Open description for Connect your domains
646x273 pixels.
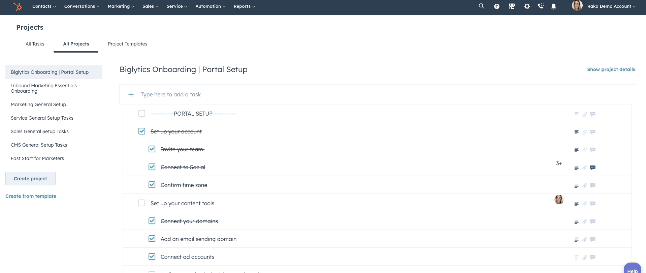pyautogui.click(x=576, y=222)
